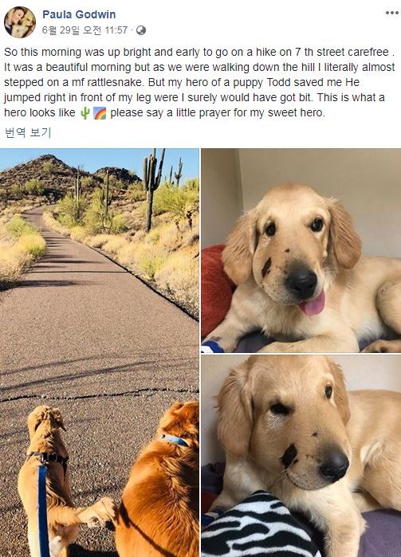Open top-right photo of swollen-faced puppy

click(x=301, y=250)
